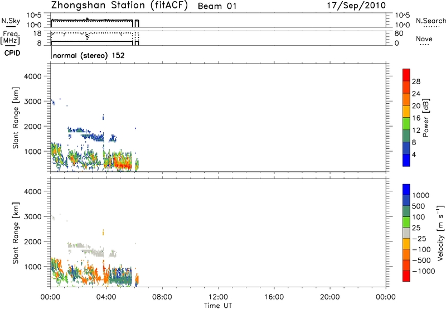Click the -1000 tick on velocity colorbar

tap(424, 271)
